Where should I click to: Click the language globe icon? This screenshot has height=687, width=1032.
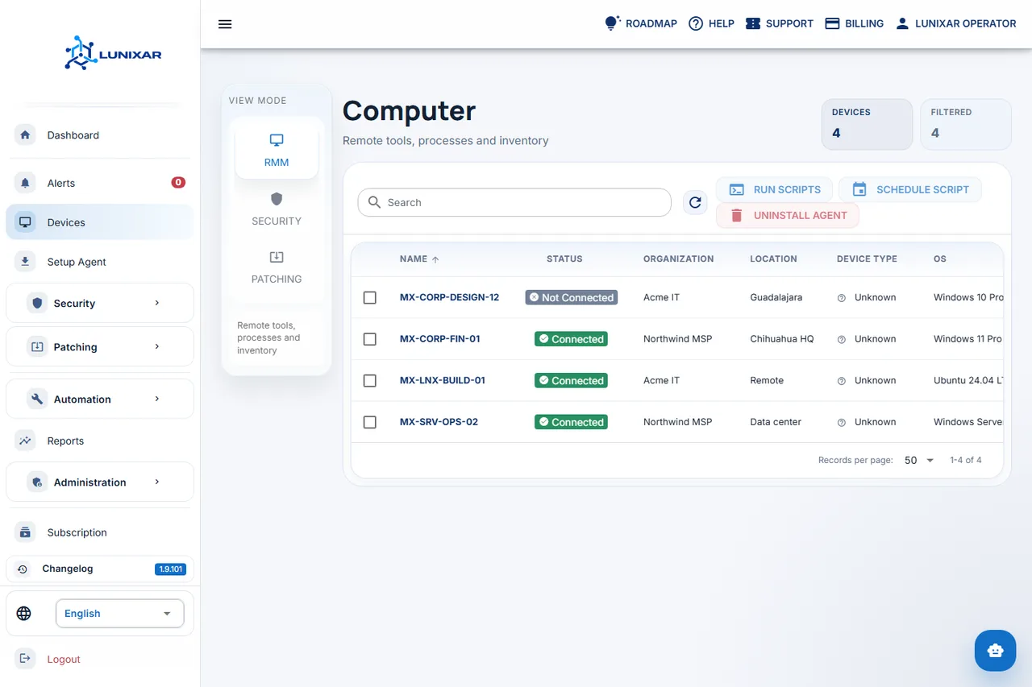pyautogui.click(x=24, y=613)
